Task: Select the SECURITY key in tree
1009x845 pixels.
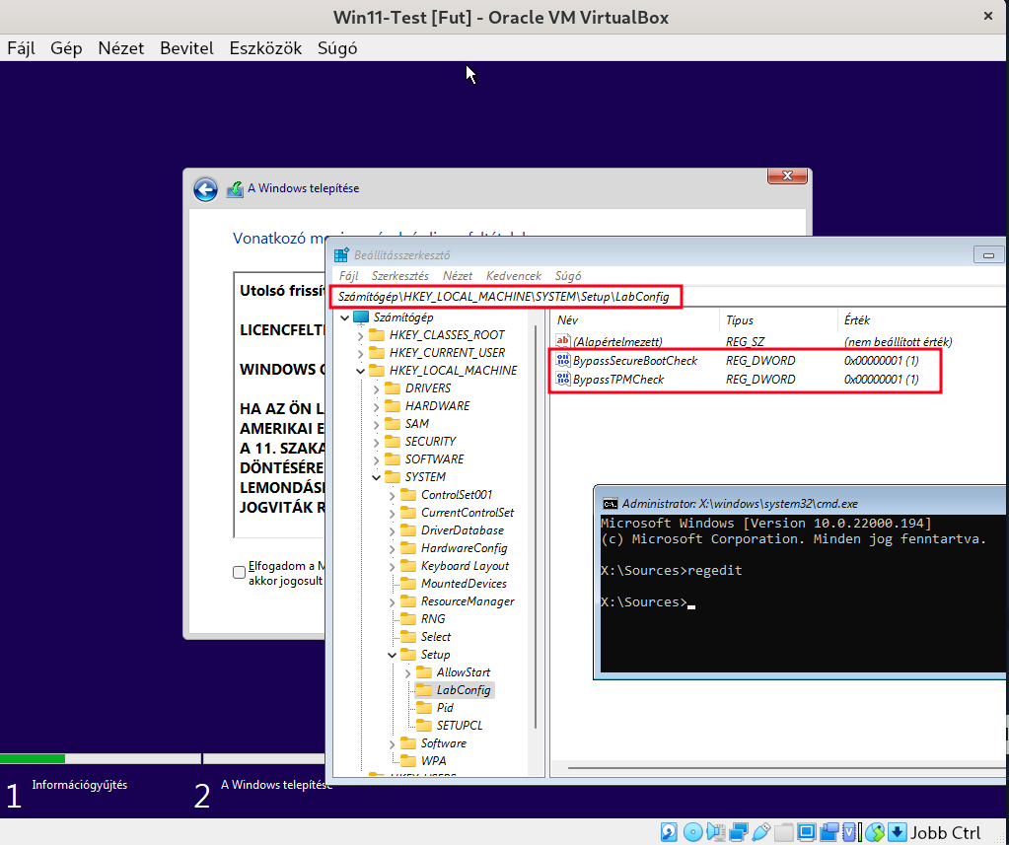Action: pos(430,442)
